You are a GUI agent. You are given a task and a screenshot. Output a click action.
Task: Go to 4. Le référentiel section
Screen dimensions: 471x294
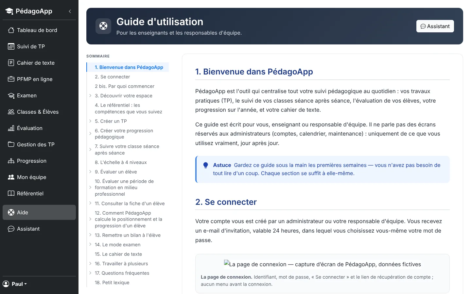(x=129, y=108)
